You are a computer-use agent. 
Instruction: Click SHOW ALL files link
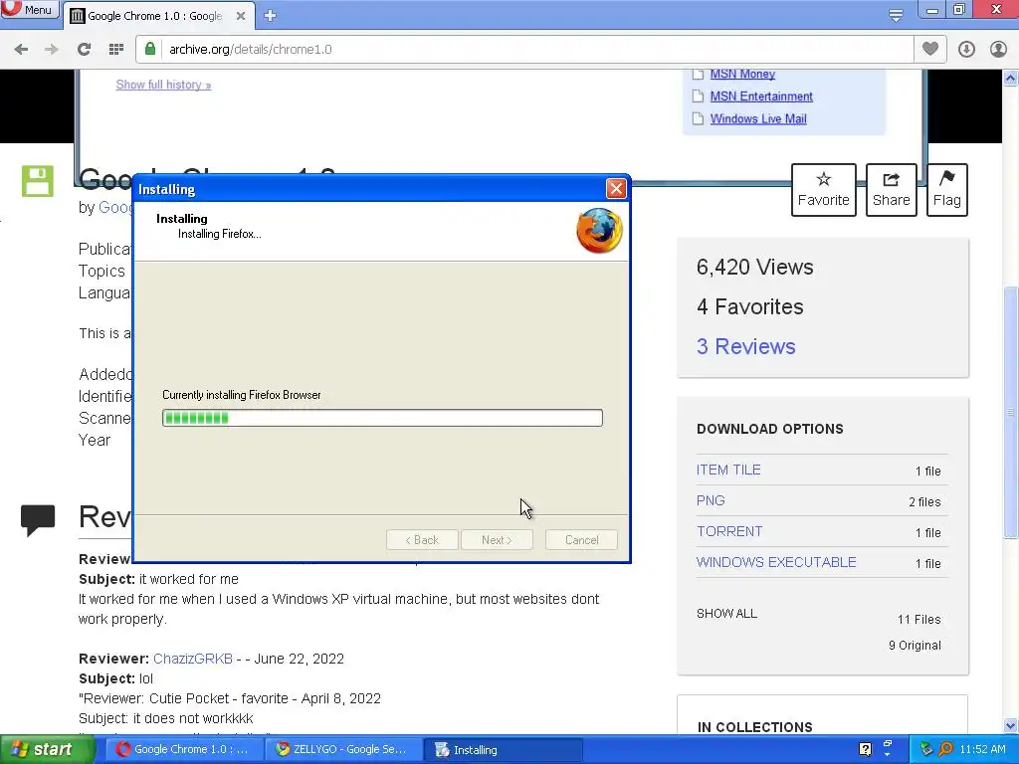pyautogui.click(x=726, y=613)
